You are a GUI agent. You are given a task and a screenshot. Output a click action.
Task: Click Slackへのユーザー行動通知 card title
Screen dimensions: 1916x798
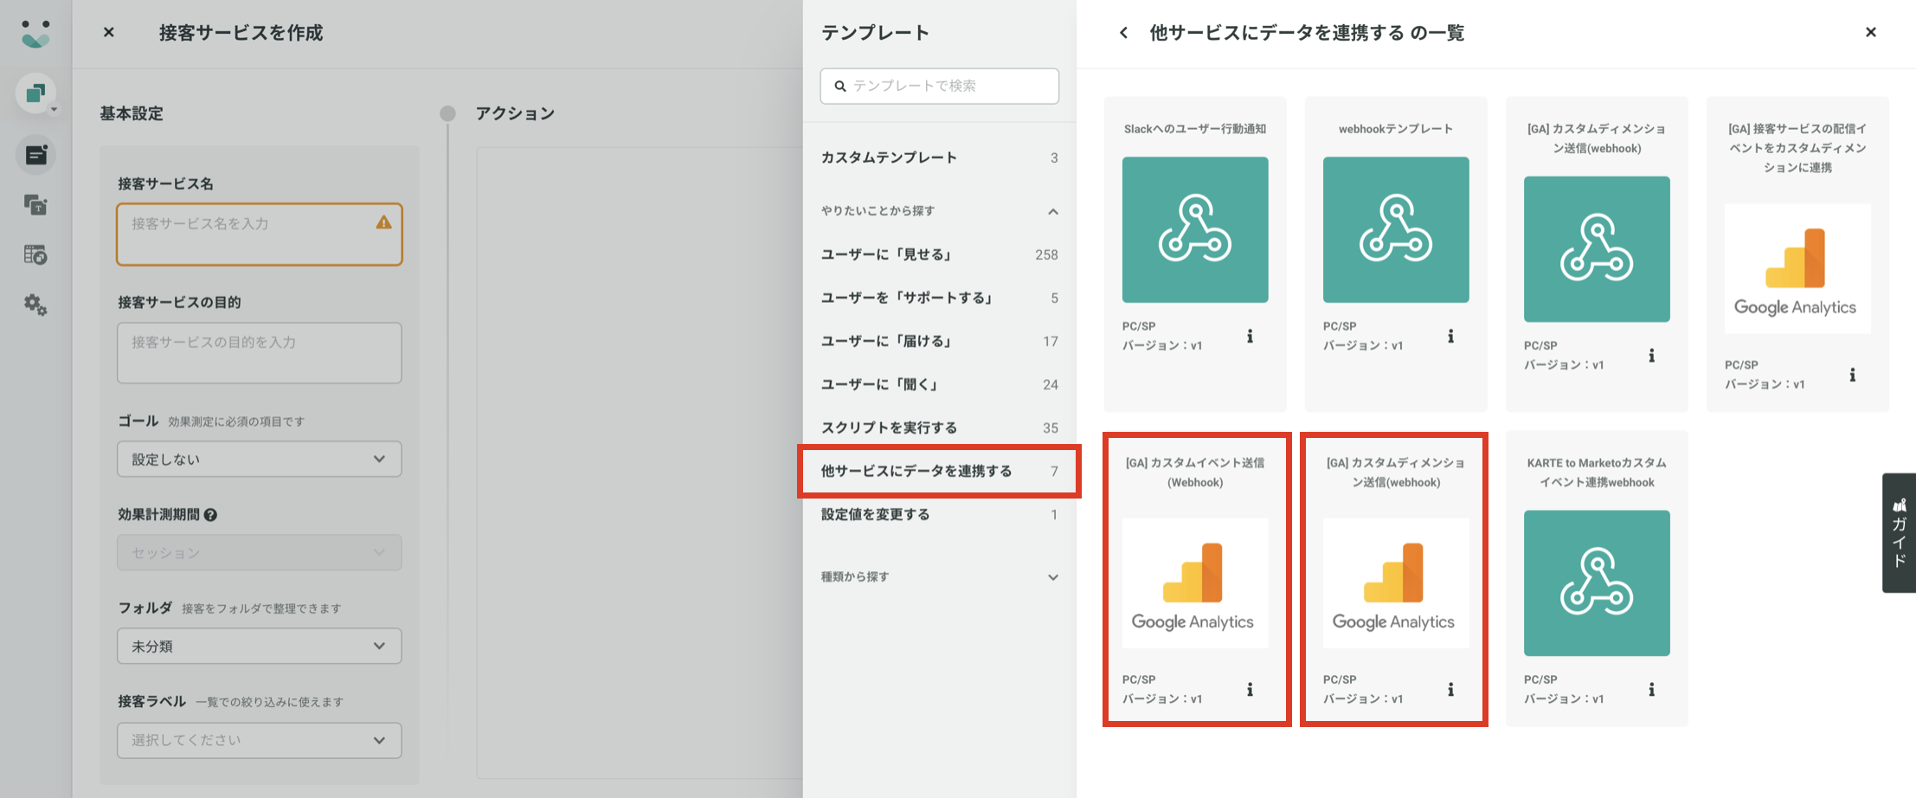[1195, 129]
